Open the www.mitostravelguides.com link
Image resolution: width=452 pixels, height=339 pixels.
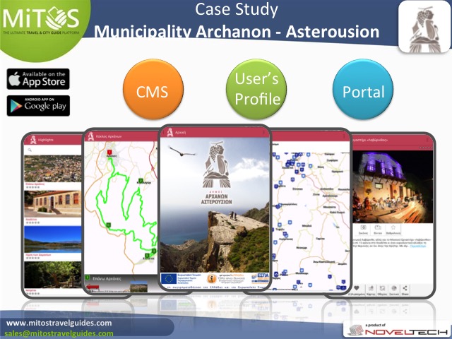pyautogui.click(x=59, y=323)
